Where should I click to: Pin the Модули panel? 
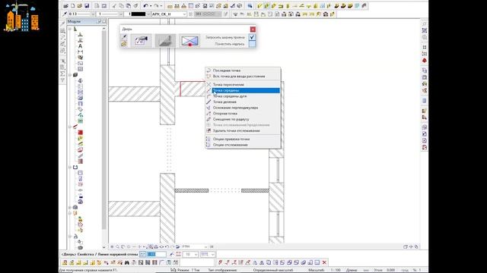[100, 21]
